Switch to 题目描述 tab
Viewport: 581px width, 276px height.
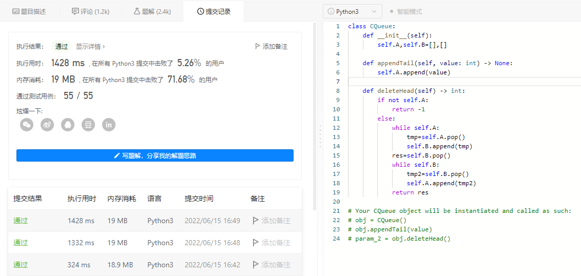point(29,11)
